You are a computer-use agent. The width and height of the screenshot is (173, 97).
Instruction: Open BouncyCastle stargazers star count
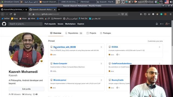click(x=118, y=88)
